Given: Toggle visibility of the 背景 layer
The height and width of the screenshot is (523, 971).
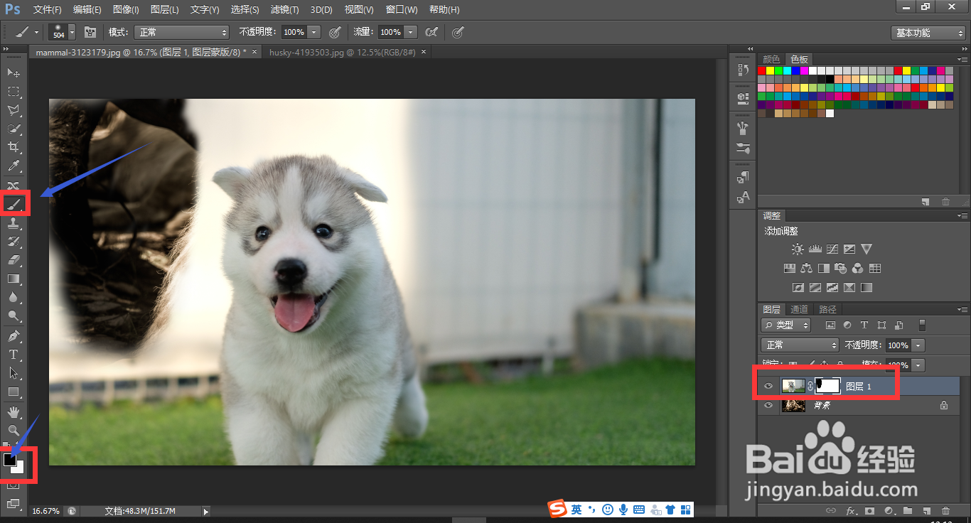Looking at the screenshot, I should tap(768, 406).
